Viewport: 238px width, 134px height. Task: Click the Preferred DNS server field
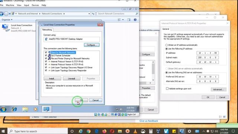(x=208, y=77)
